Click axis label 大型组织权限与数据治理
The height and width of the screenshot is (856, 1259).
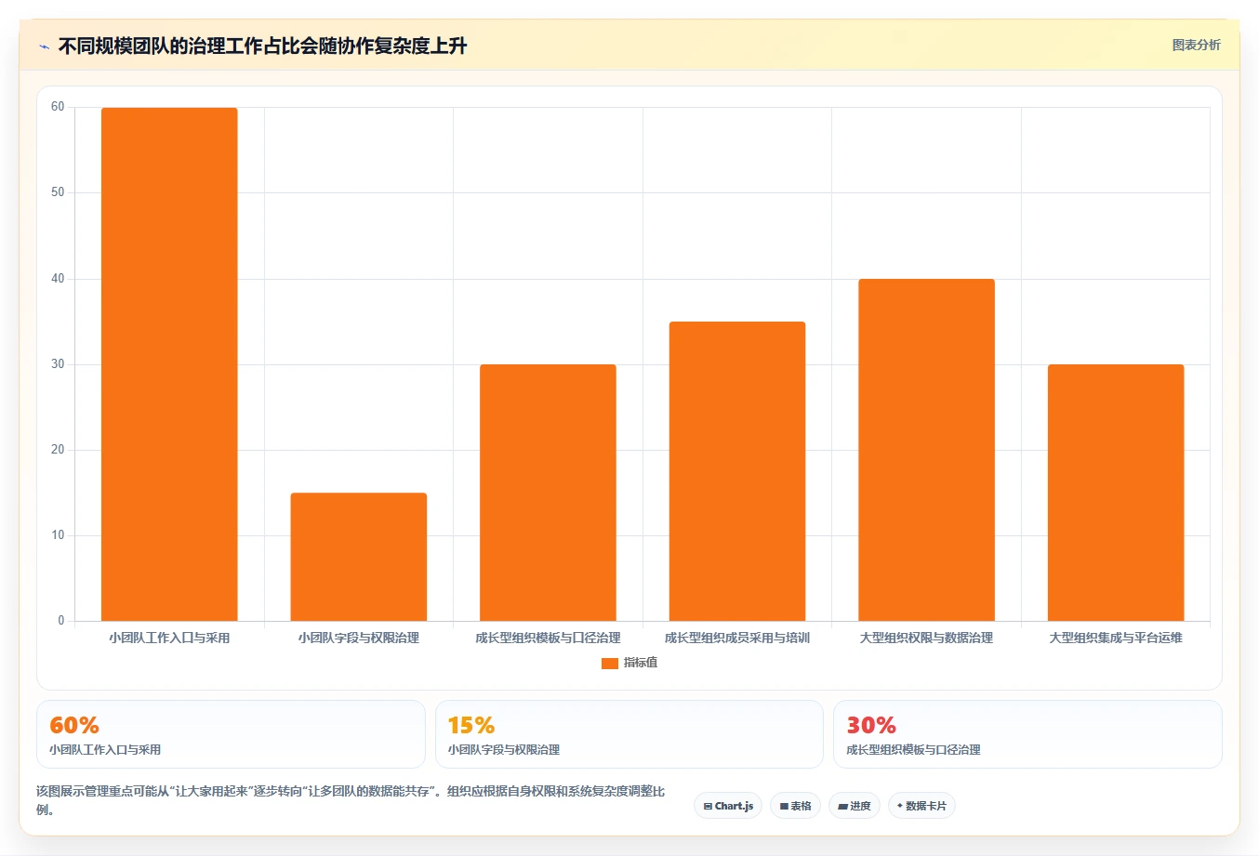926,638
